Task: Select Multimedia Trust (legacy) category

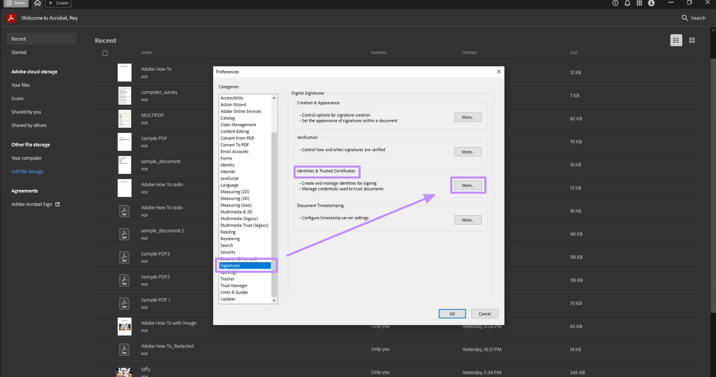Action: (x=244, y=225)
